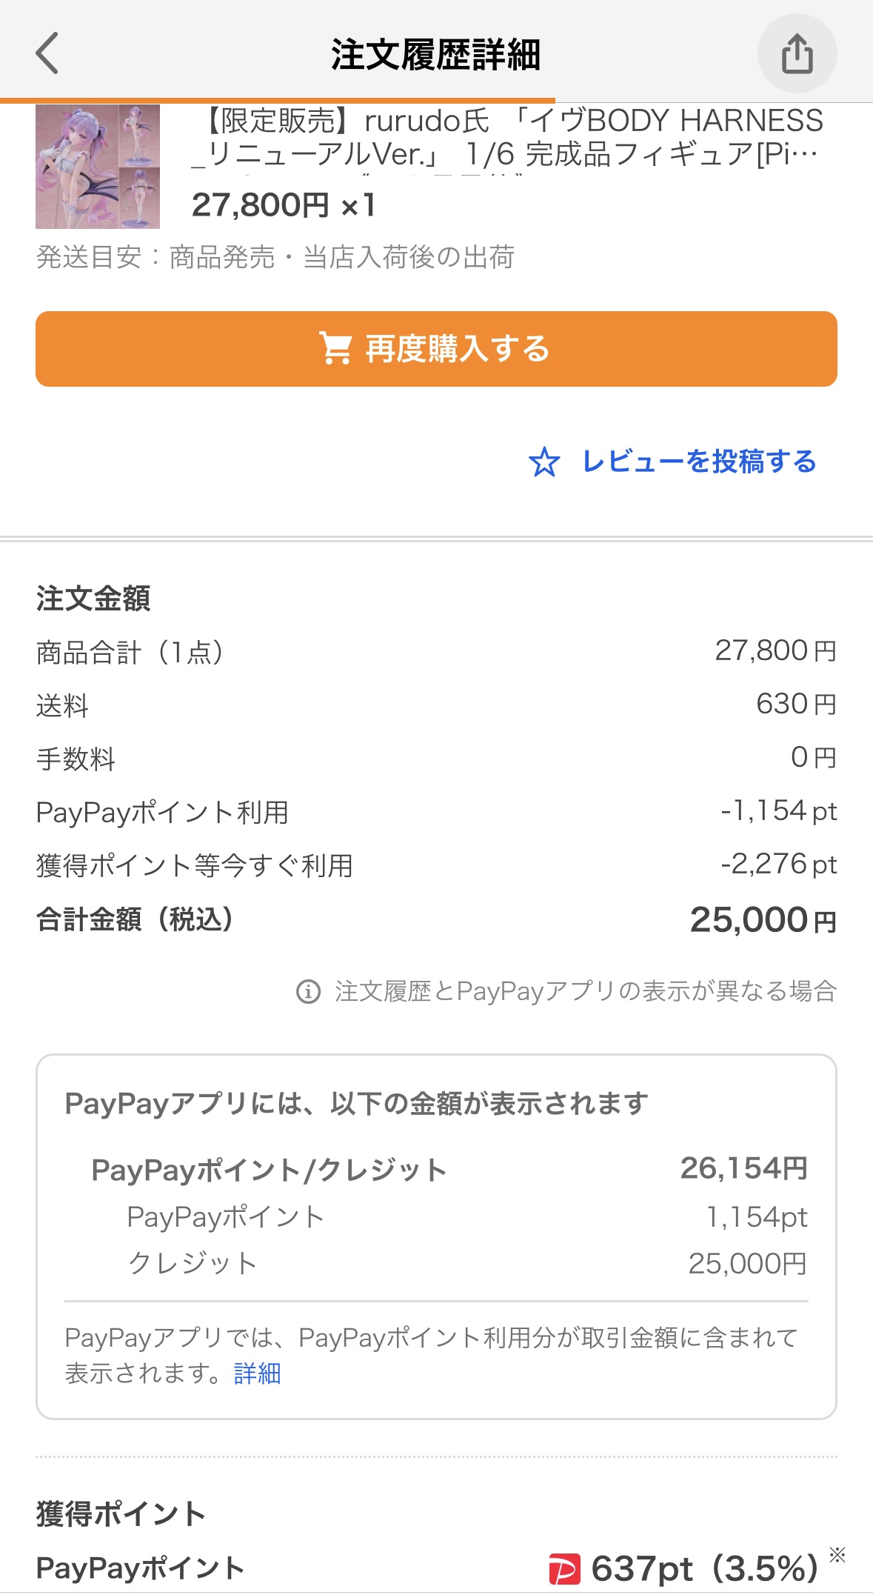This screenshot has height=1595, width=873.
Task: Open the share icon at top right
Action: tap(797, 53)
